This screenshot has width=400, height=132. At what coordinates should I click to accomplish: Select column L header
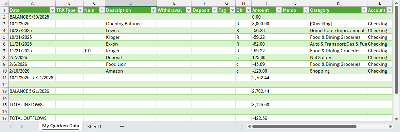pyautogui.click(x=380, y=3)
